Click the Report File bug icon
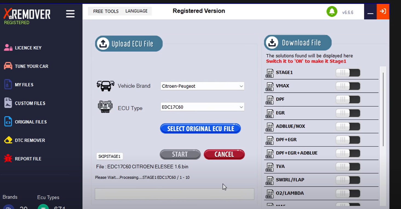The image size is (401, 209). (8, 159)
